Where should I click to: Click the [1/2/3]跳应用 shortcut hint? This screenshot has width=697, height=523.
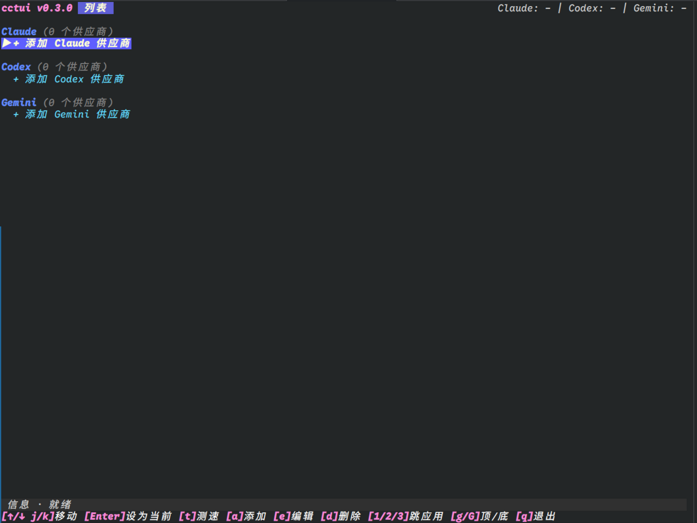tap(405, 517)
